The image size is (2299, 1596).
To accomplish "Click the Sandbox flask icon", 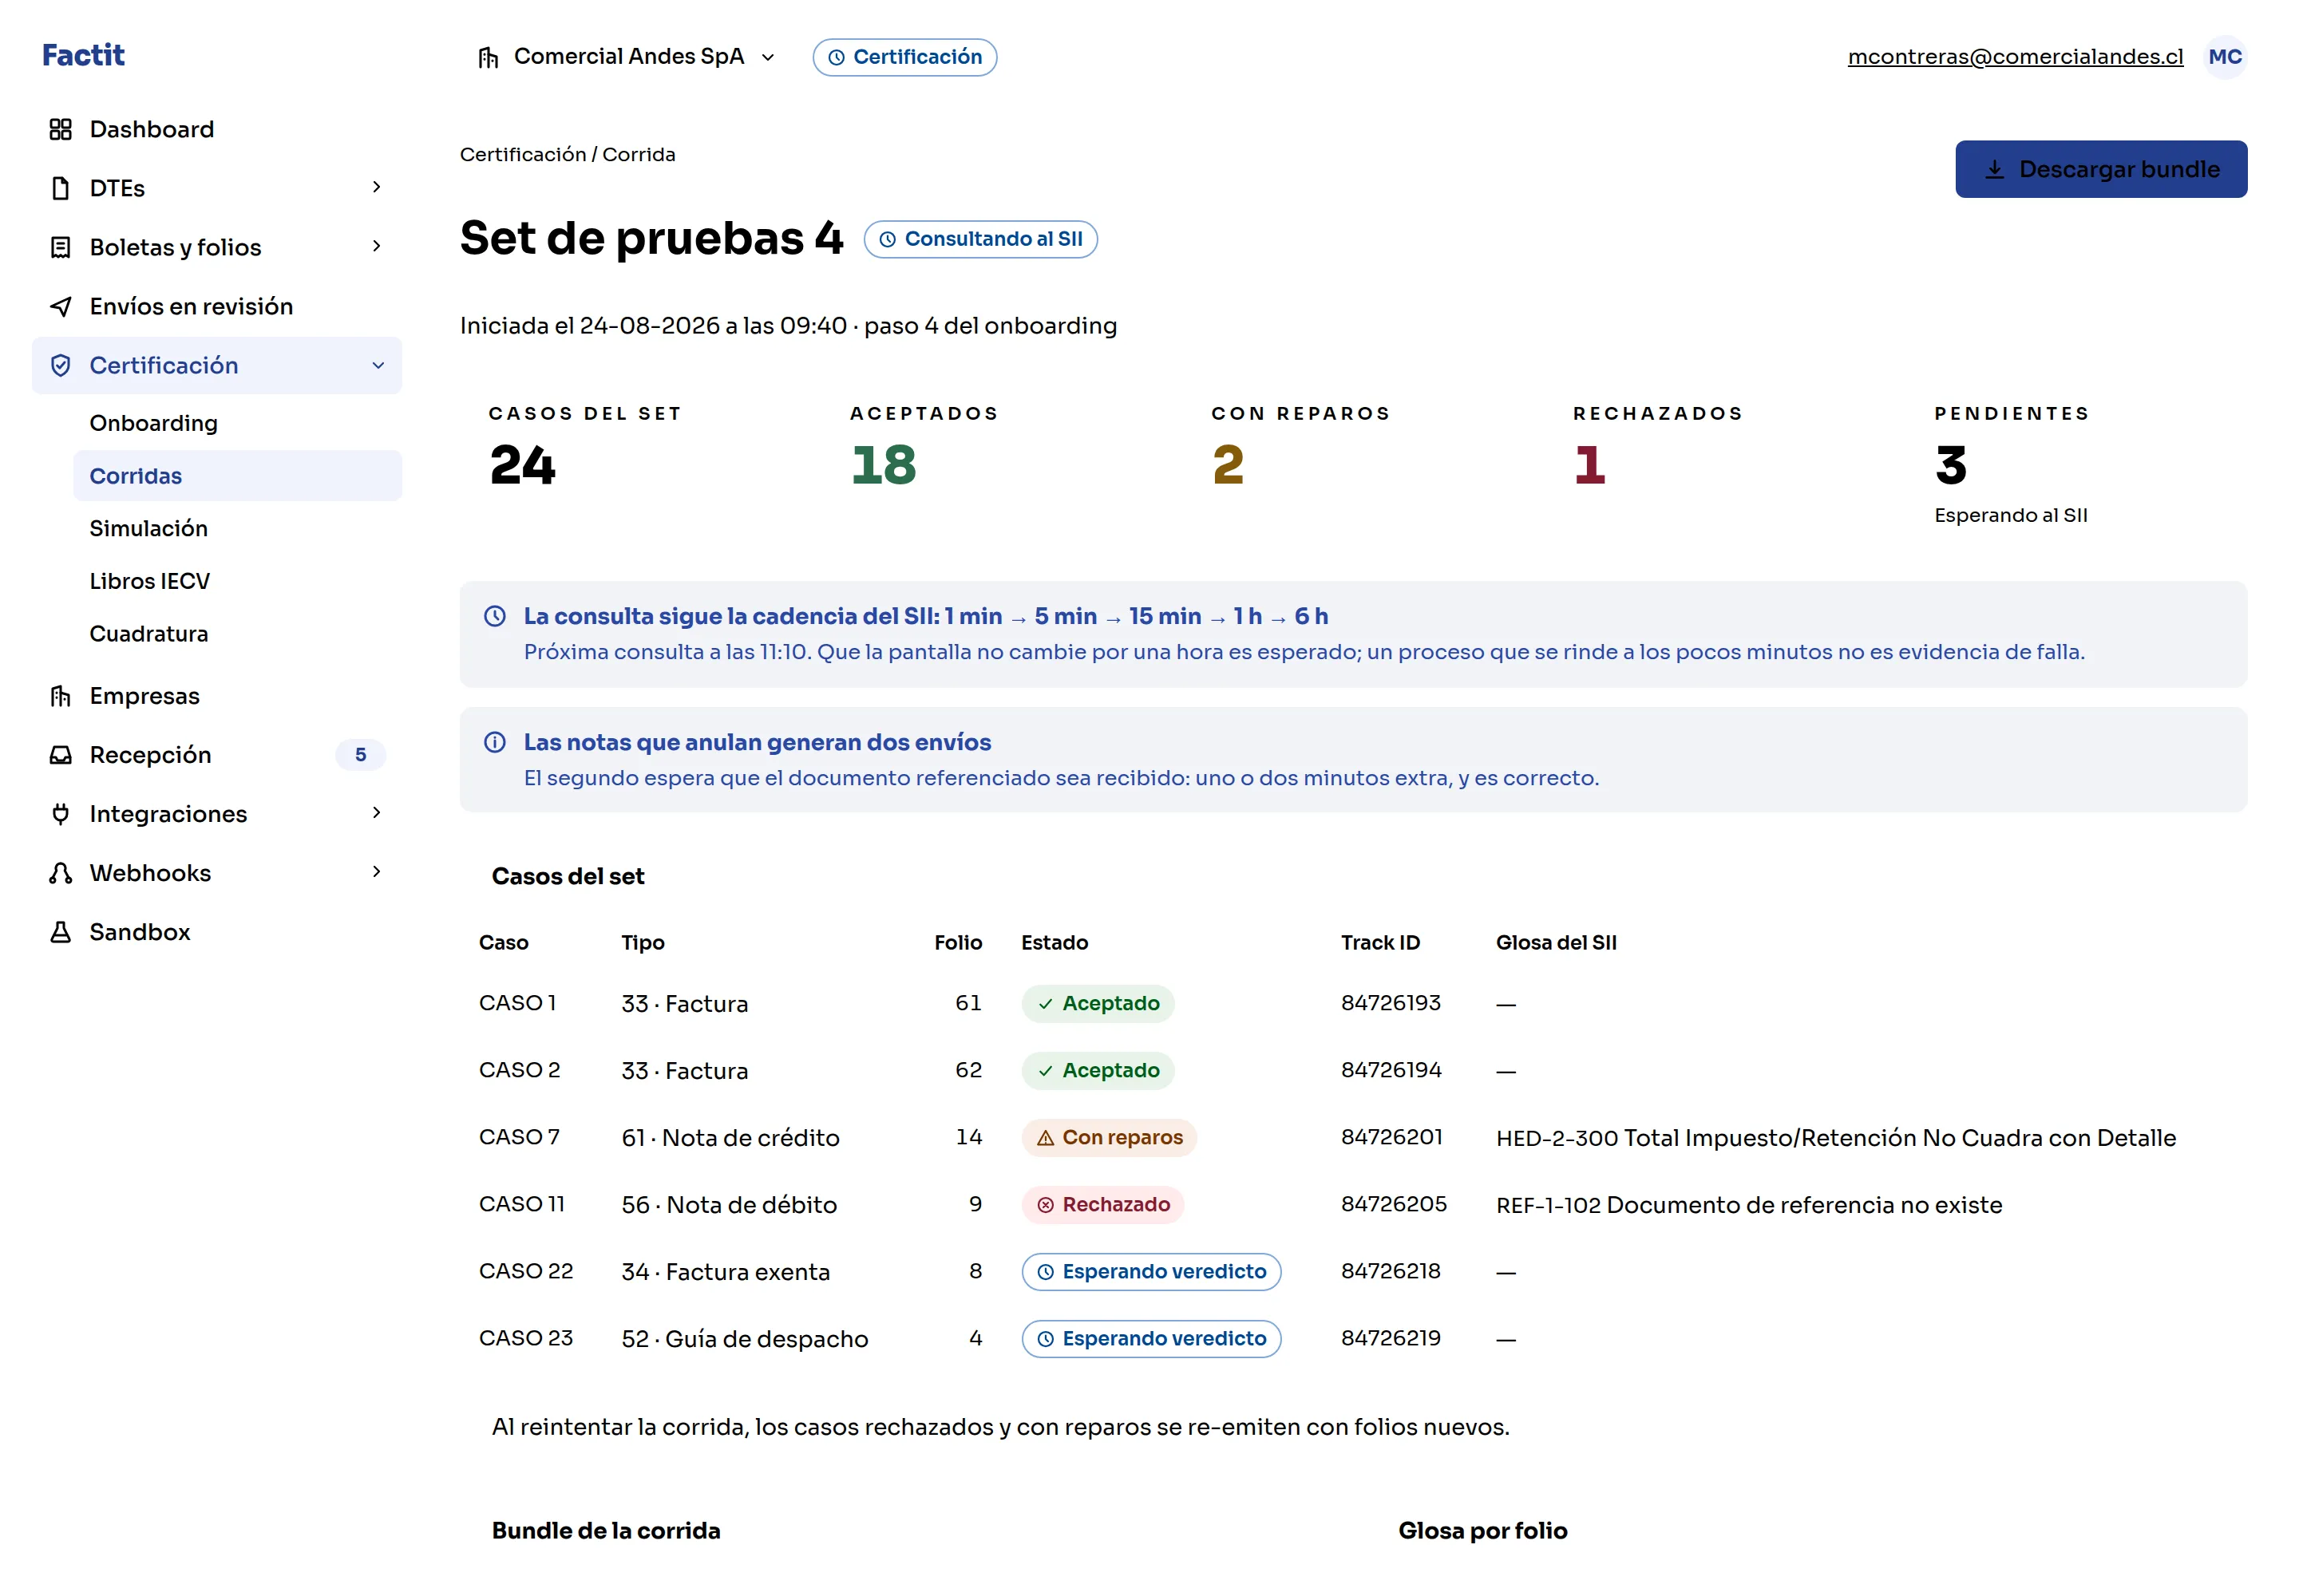I will 60,932.
